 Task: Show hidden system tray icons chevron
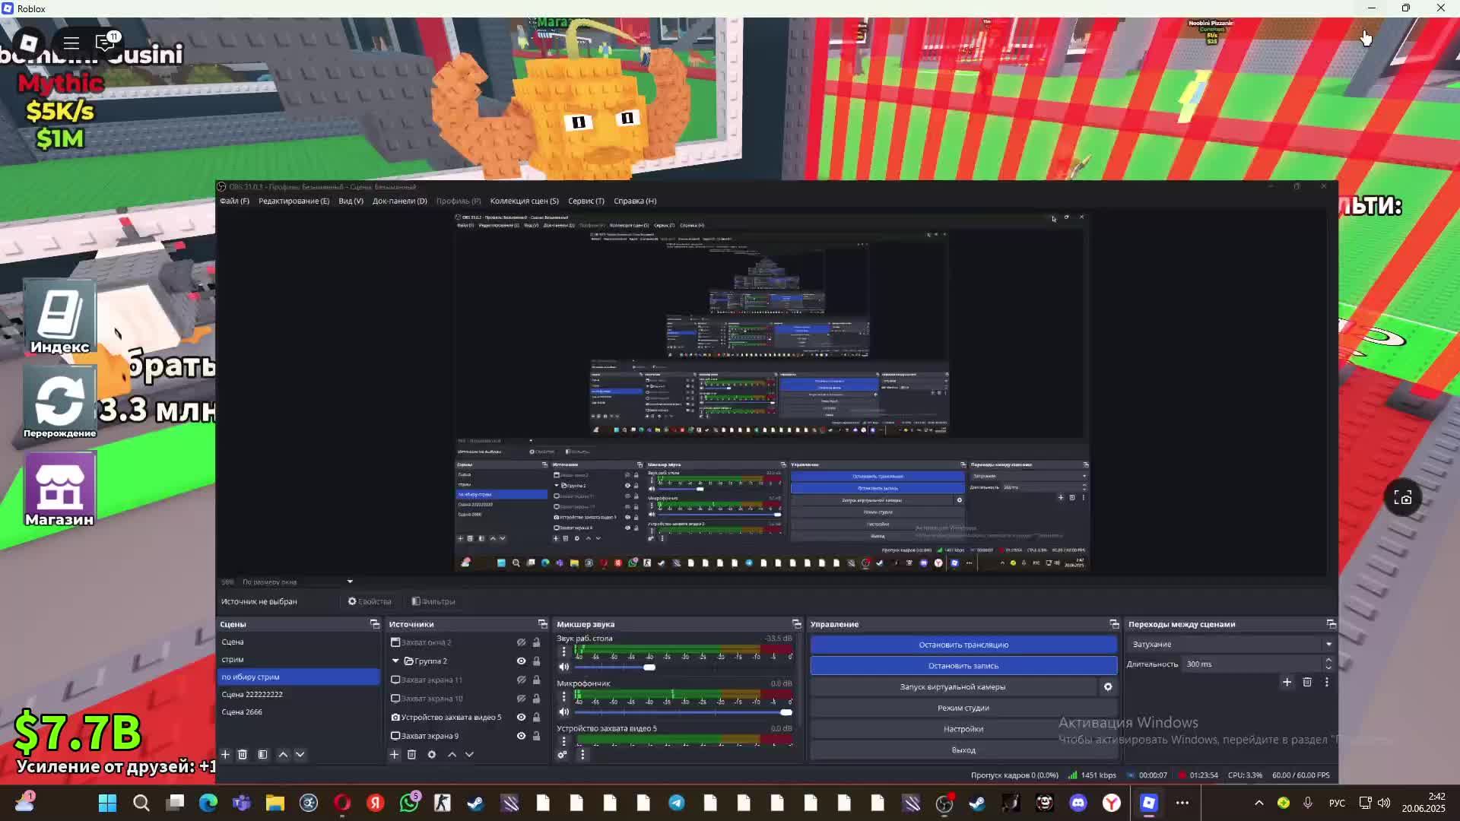[1258, 803]
